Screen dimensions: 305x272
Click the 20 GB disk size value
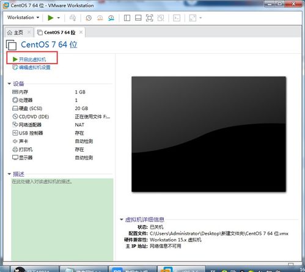tap(81, 108)
